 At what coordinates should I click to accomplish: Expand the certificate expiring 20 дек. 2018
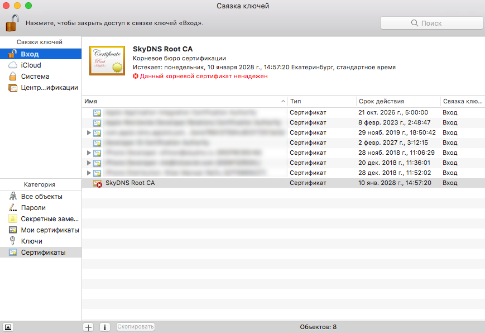coord(89,163)
